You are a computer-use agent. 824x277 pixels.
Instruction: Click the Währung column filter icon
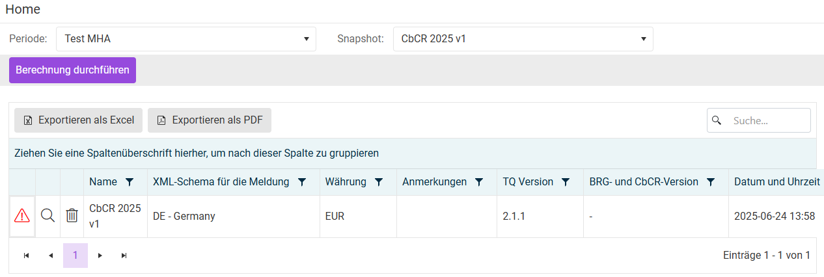[x=379, y=182]
